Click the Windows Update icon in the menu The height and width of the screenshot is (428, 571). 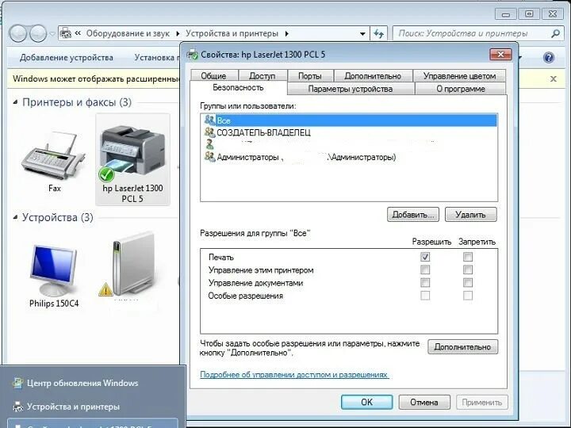click(x=17, y=383)
